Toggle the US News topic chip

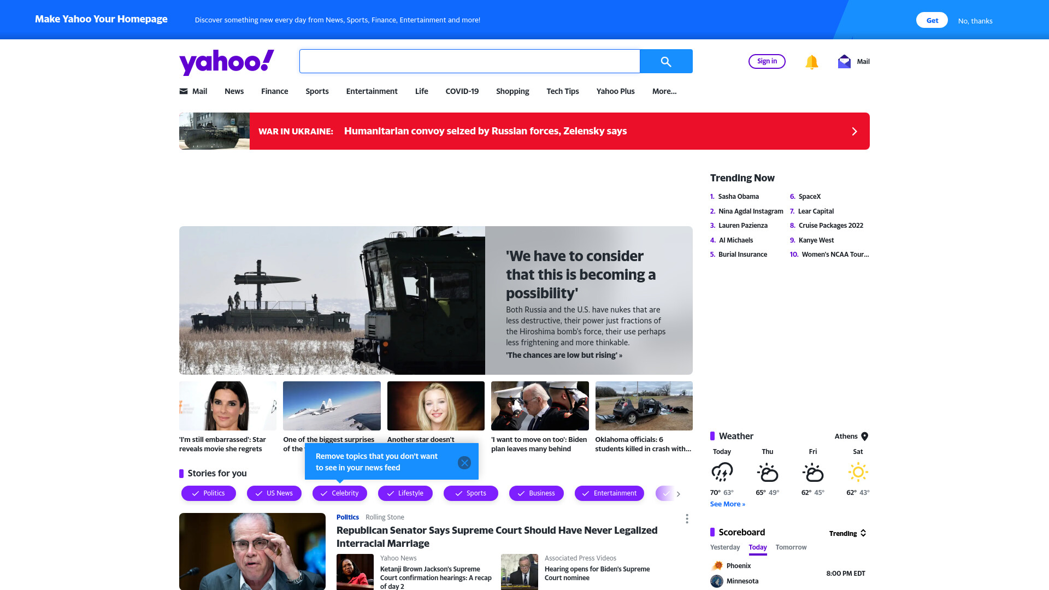pyautogui.click(x=274, y=493)
